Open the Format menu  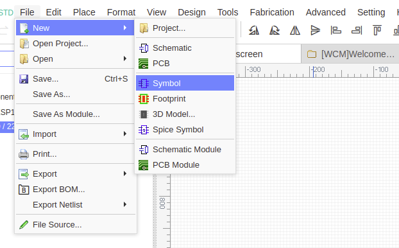coord(121,12)
